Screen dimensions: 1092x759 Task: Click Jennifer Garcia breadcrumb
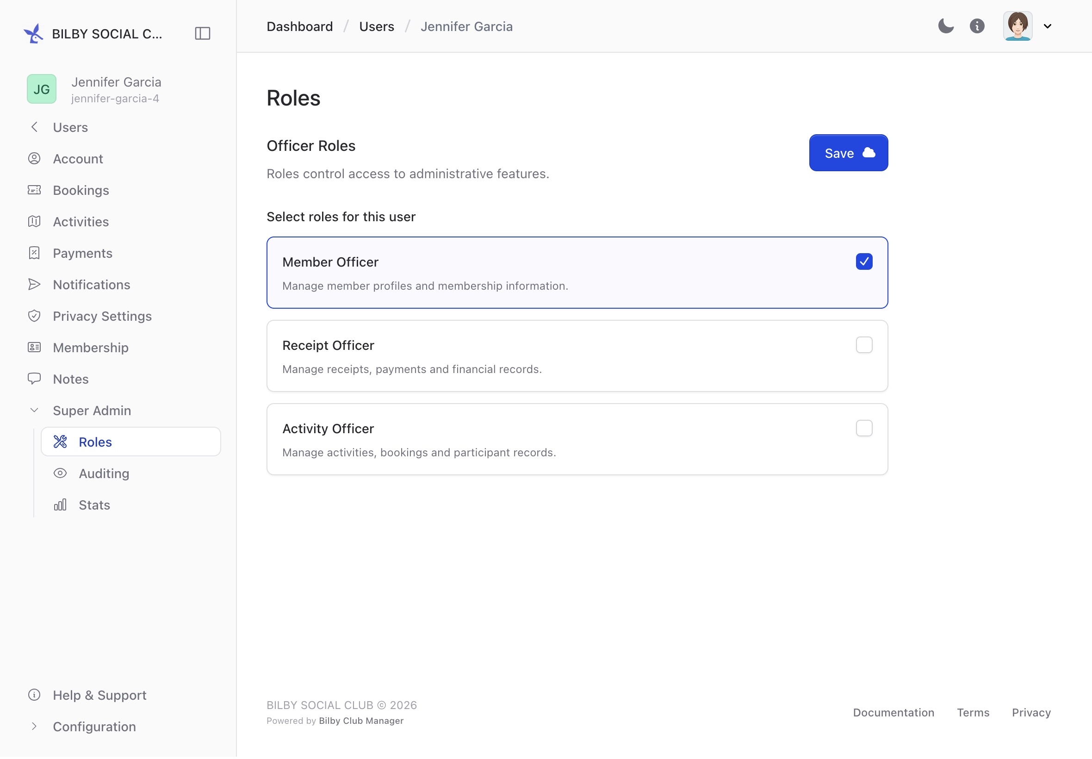click(x=466, y=26)
